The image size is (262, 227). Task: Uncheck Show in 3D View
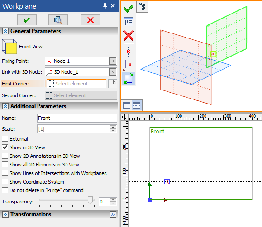pyautogui.click(x=5, y=147)
